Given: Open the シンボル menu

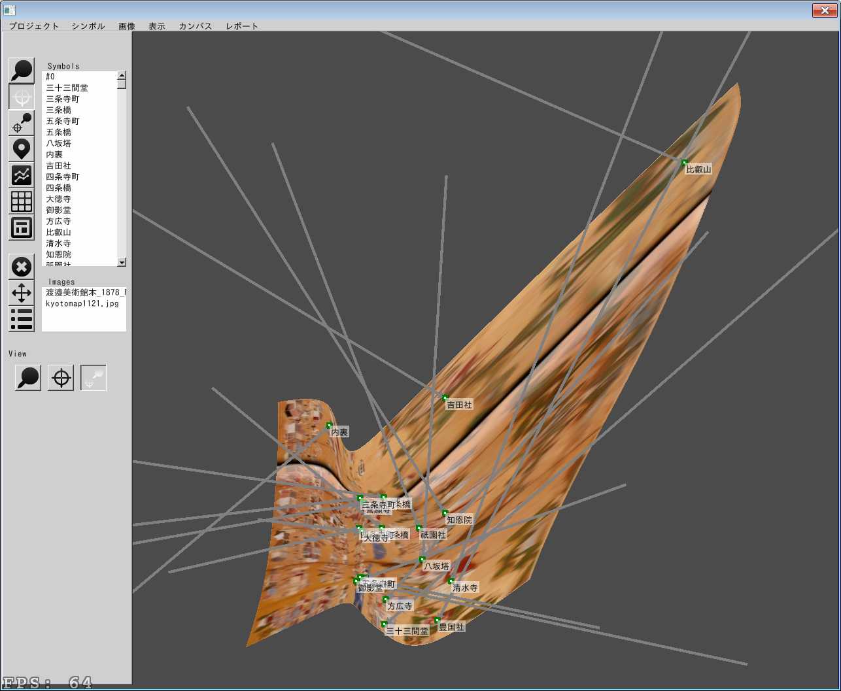Looking at the screenshot, I should pos(88,26).
